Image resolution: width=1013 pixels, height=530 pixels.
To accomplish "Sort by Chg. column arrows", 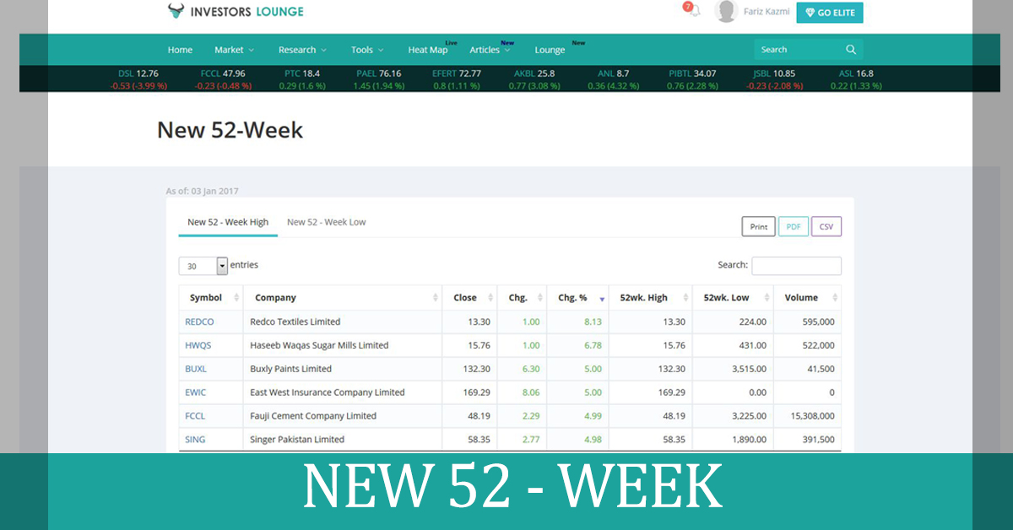I will pyautogui.click(x=540, y=298).
